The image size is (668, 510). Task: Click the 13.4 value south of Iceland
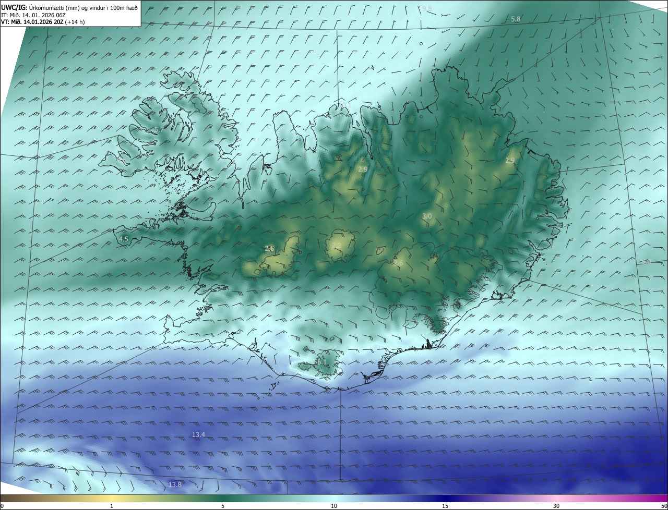tap(198, 434)
